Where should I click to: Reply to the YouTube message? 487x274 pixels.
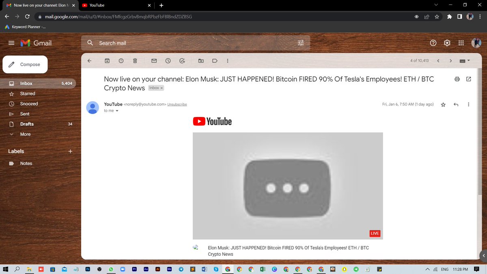tap(456, 105)
